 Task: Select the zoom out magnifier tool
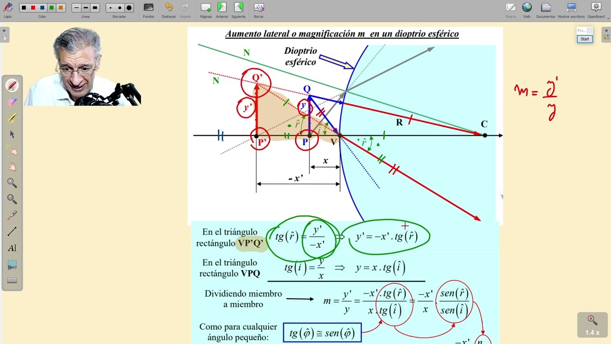12,199
